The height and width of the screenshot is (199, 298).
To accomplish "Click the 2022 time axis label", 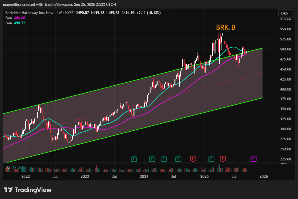I will [26, 176].
